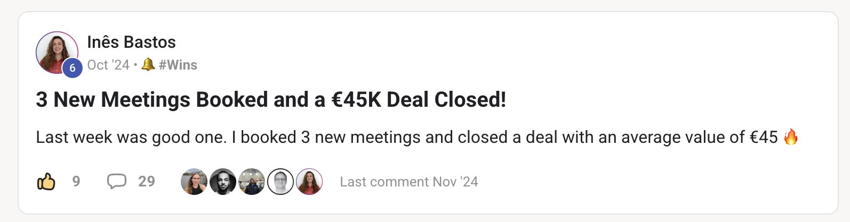850x222 pixels.
Task: Open author name Inês Bastos
Action: pyautogui.click(x=131, y=42)
